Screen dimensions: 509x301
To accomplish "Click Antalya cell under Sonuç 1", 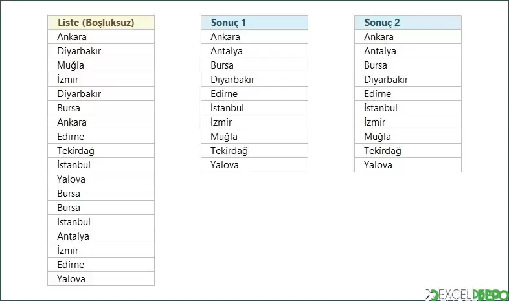I will [254, 51].
